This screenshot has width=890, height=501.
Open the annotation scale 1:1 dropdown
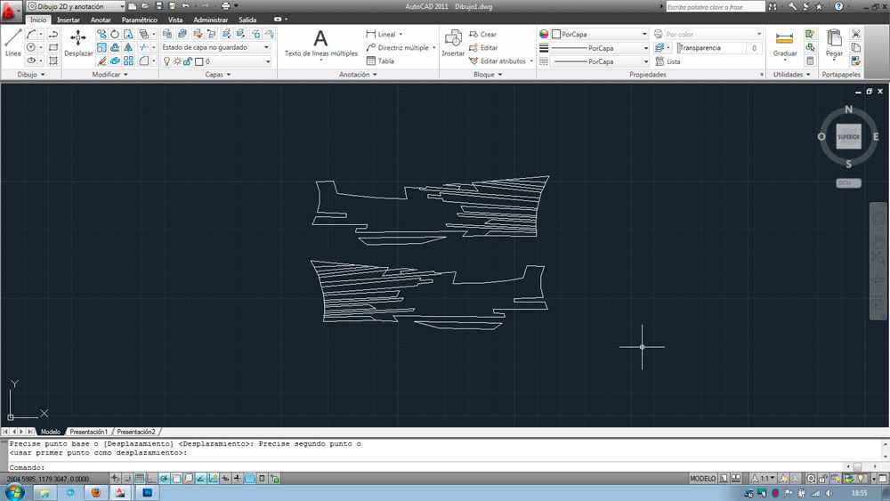(763, 478)
